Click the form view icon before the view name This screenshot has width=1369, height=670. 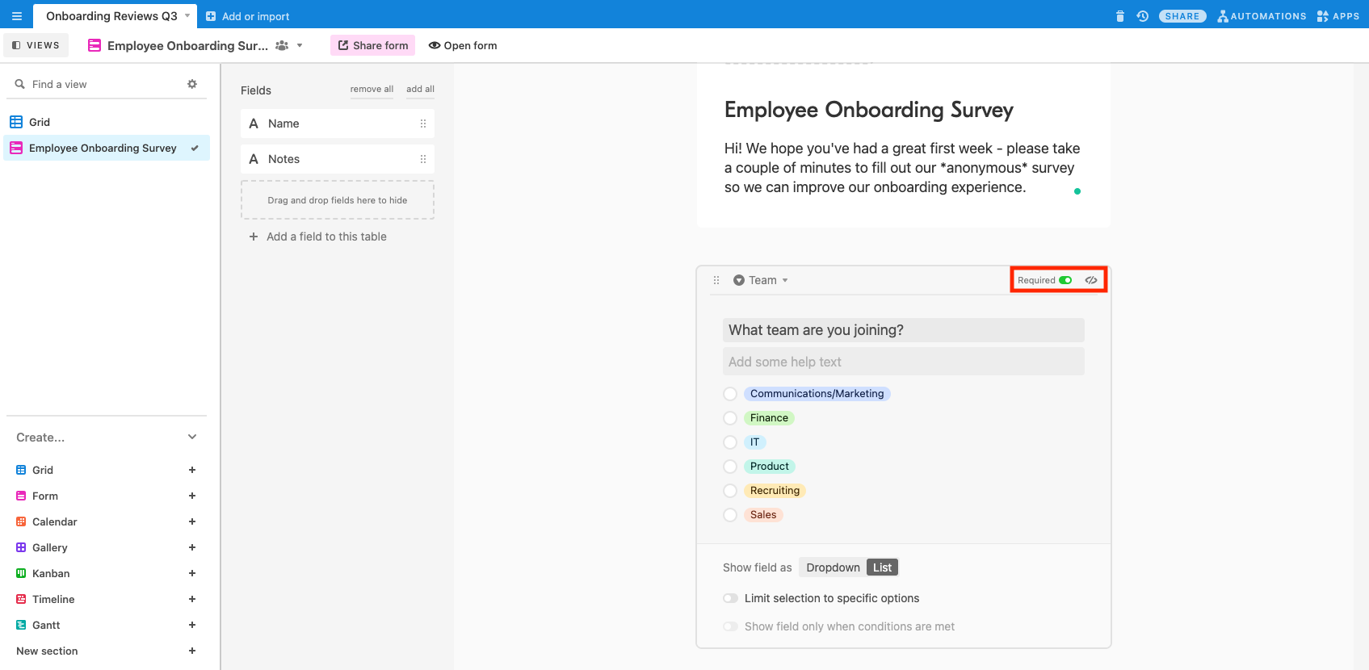click(94, 46)
